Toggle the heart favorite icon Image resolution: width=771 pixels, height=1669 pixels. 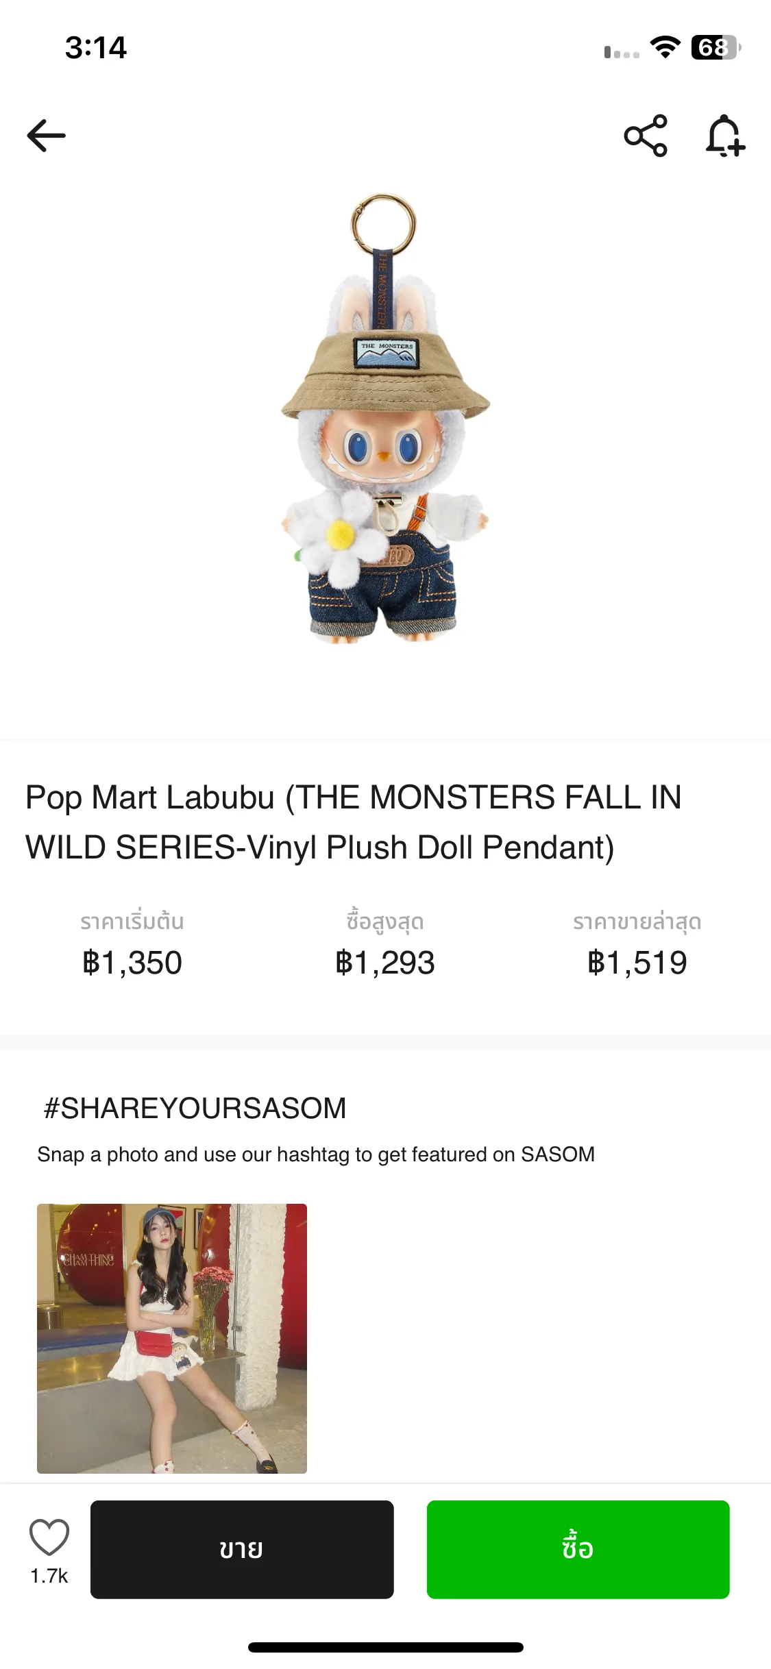click(49, 1537)
